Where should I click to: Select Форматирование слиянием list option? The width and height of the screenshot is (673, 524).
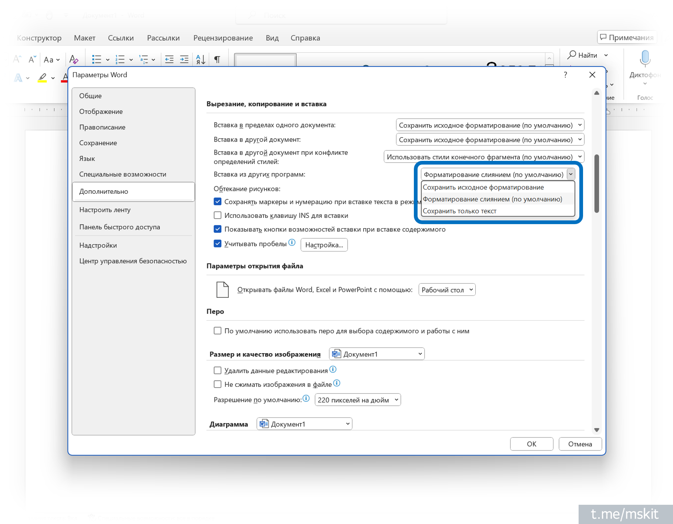click(x=498, y=199)
